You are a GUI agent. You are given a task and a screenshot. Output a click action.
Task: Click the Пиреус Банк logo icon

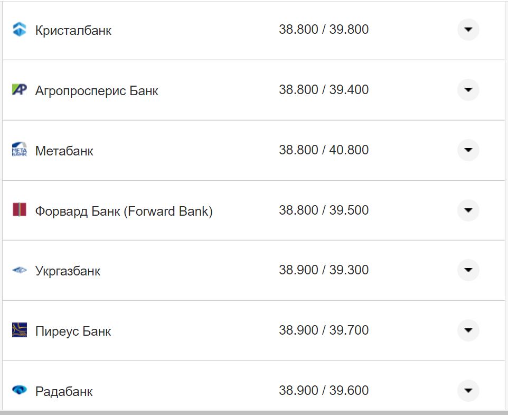[19, 330]
